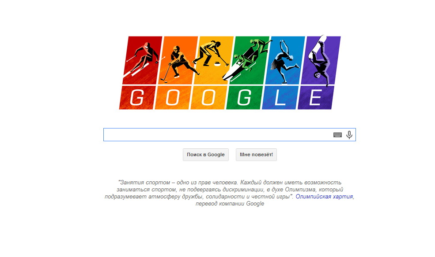Click the Поиск в Google button
Screen dimensions: 435x257
tap(205, 154)
